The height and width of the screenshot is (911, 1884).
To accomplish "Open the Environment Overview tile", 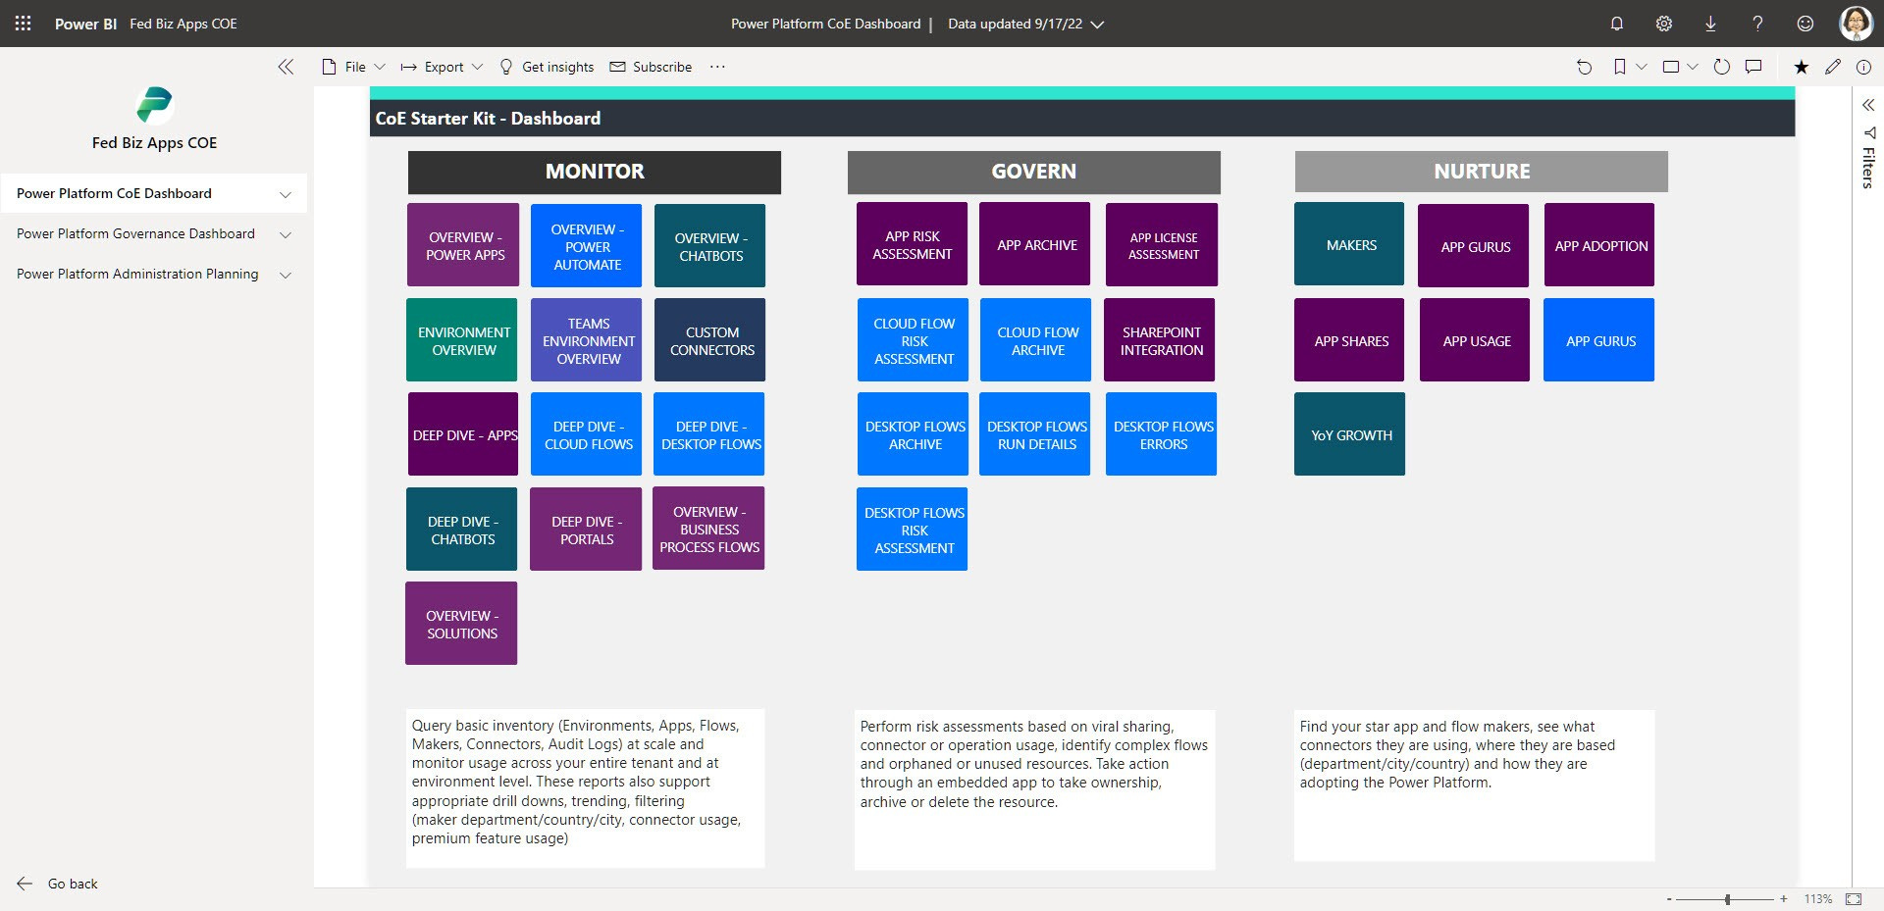I will pos(462,340).
